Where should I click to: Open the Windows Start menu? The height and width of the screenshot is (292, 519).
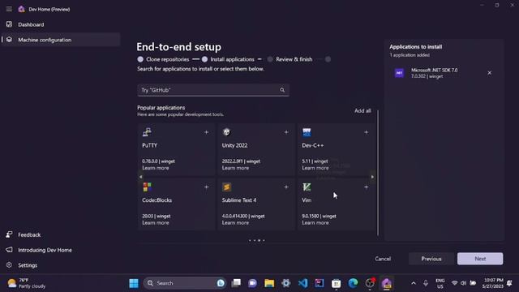point(134,283)
